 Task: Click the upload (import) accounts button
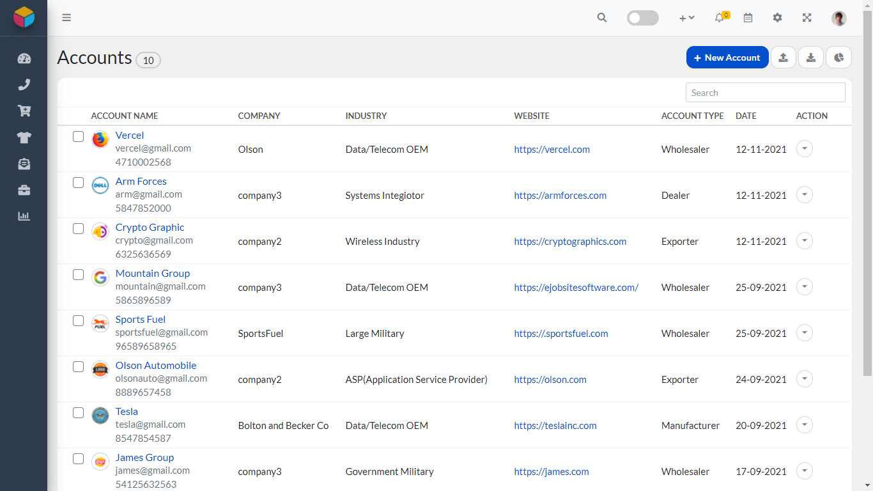pyautogui.click(x=784, y=58)
